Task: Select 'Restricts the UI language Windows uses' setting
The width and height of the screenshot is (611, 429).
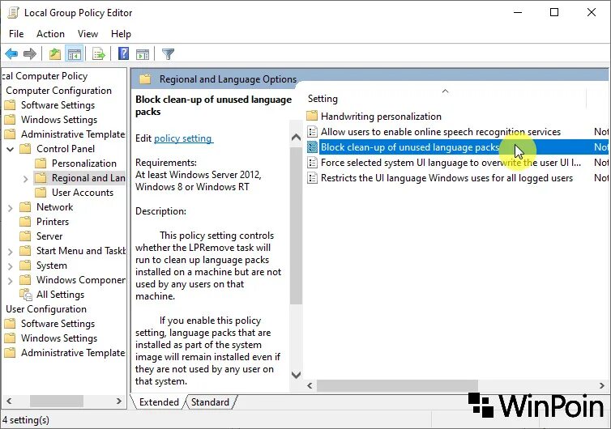Action: (x=446, y=178)
